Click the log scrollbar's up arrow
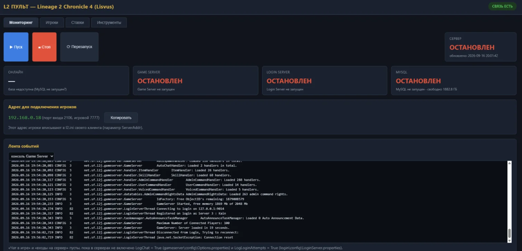This screenshot has height=251, width=522. pyautogui.click(x=509, y=163)
